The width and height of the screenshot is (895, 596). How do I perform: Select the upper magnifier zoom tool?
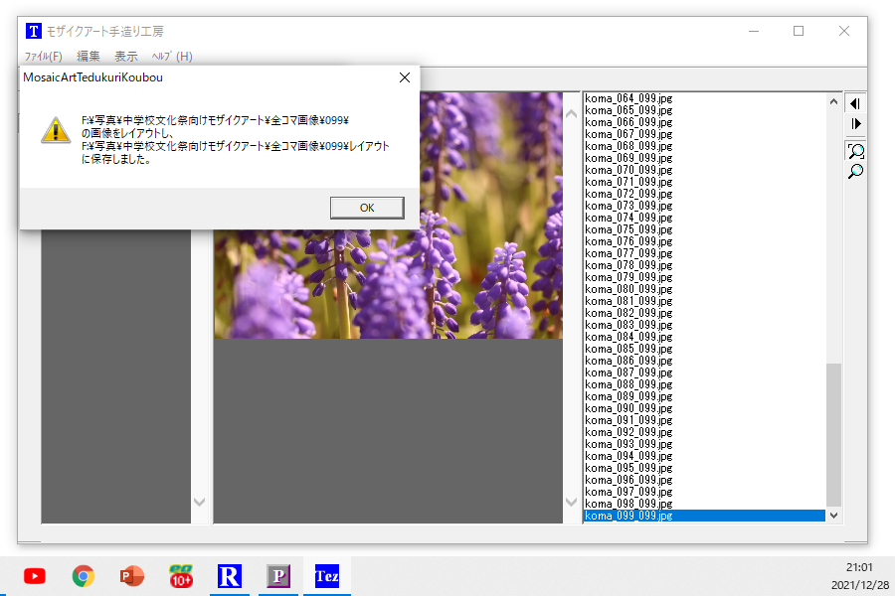(x=855, y=151)
